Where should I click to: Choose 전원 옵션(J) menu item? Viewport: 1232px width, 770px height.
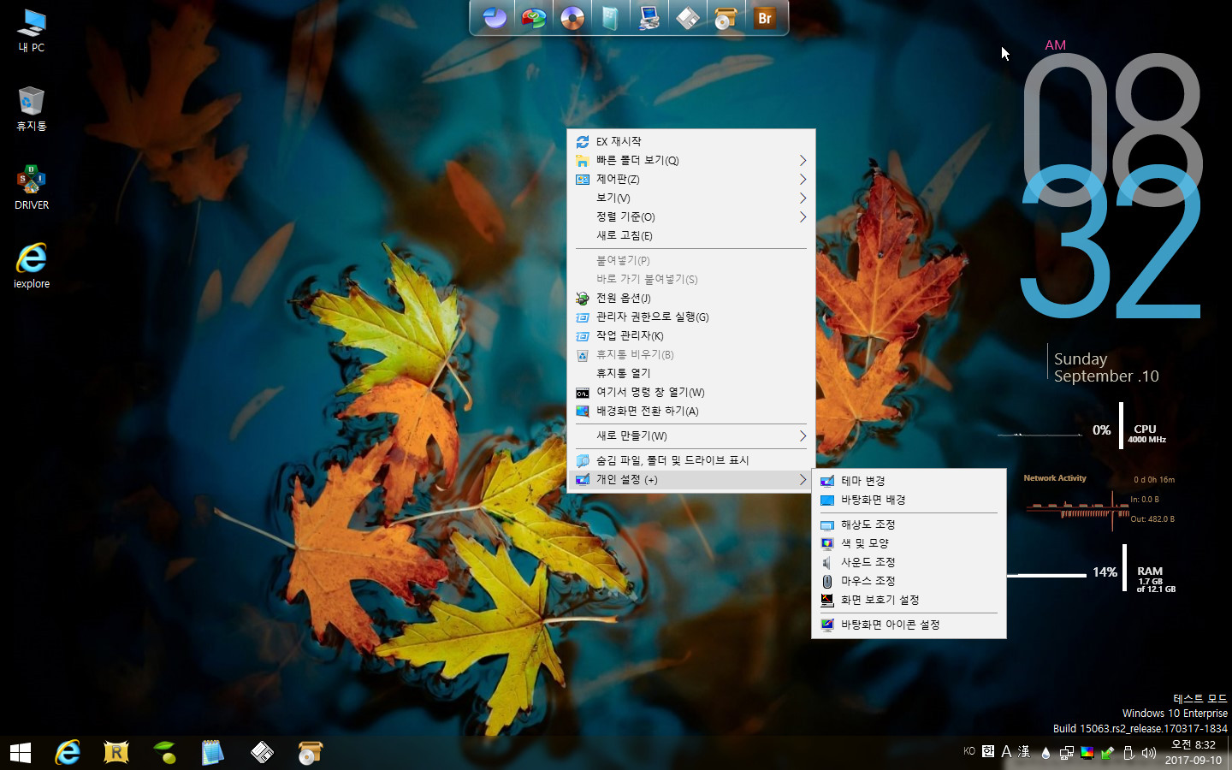[691, 298]
